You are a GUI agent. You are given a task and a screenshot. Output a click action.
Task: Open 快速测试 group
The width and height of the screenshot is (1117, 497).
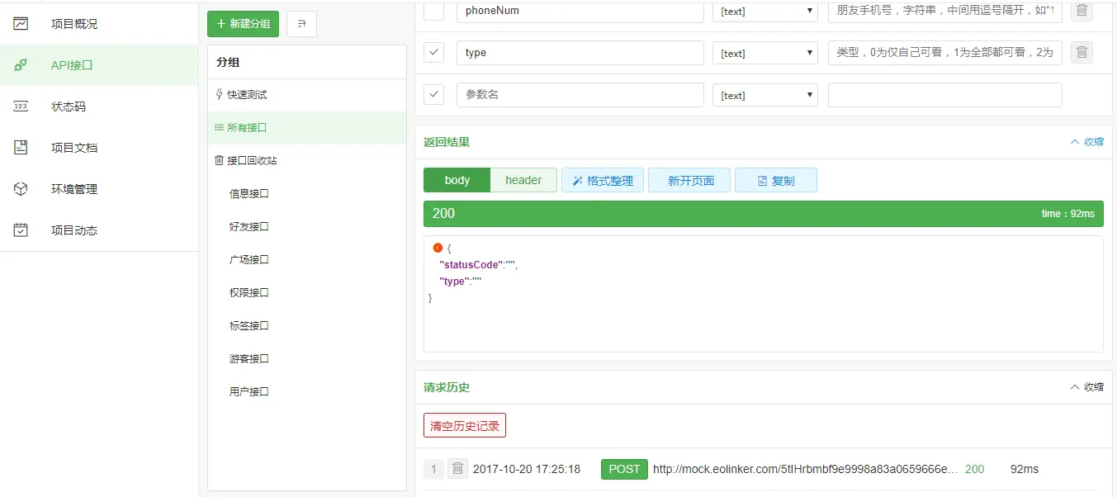click(307, 95)
